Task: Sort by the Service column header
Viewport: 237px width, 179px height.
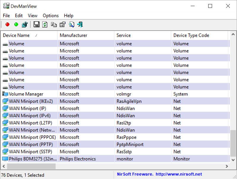Action: click(x=142, y=35)
